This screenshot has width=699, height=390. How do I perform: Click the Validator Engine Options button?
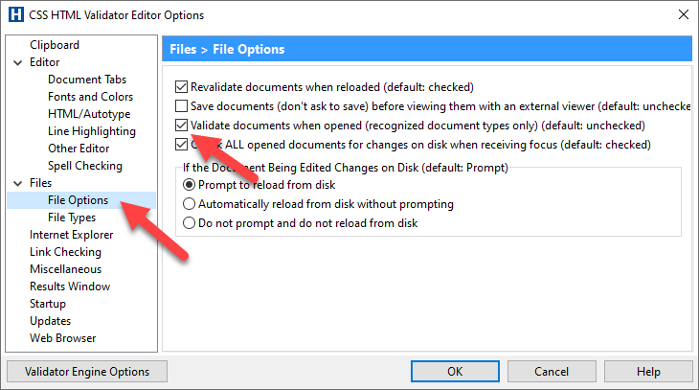click(x=87, y=372)
